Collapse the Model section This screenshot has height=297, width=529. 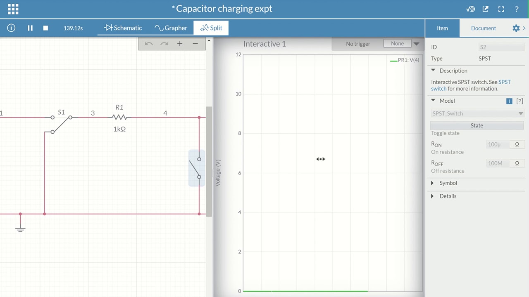click(433, 101)
